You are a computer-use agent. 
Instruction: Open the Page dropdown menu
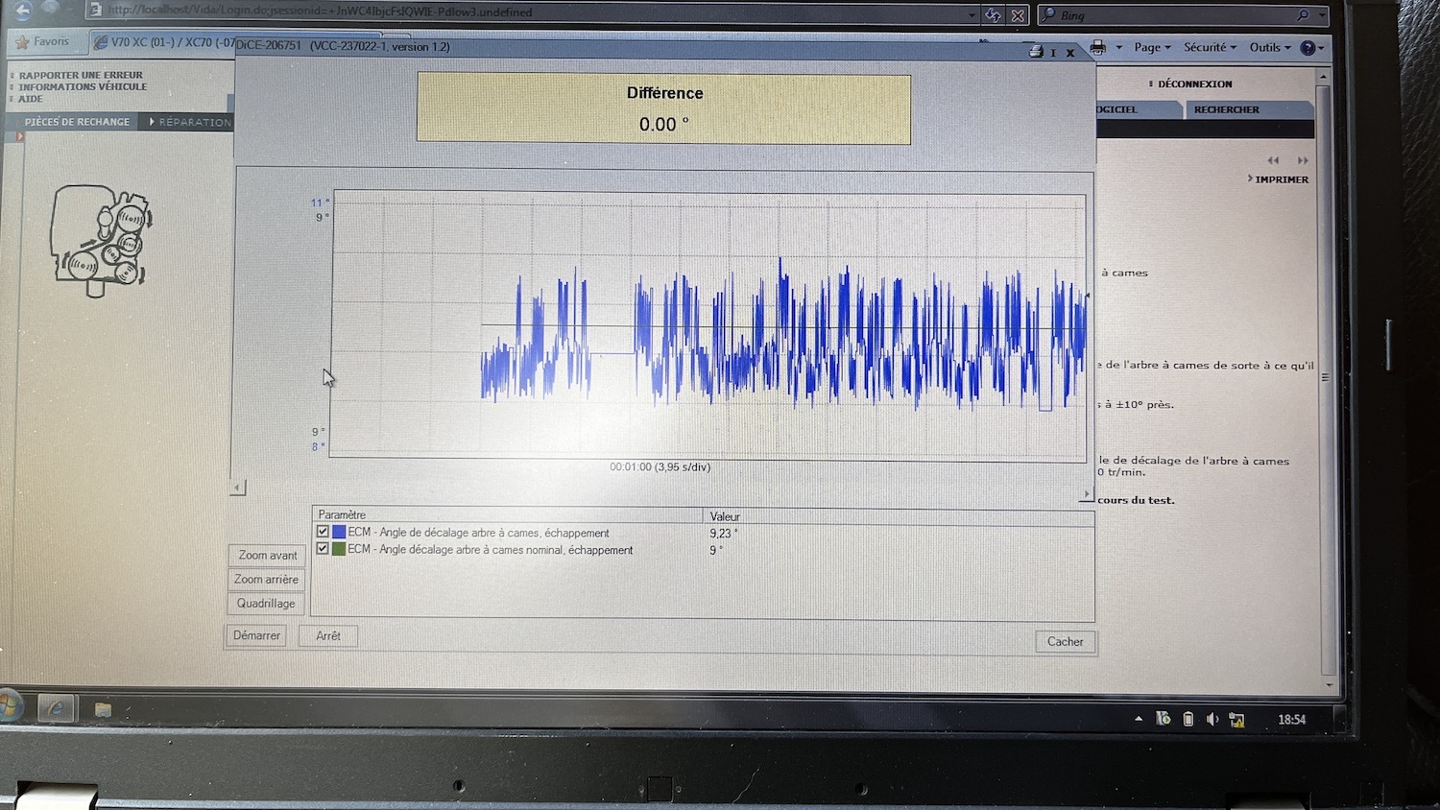[1152, 47]
